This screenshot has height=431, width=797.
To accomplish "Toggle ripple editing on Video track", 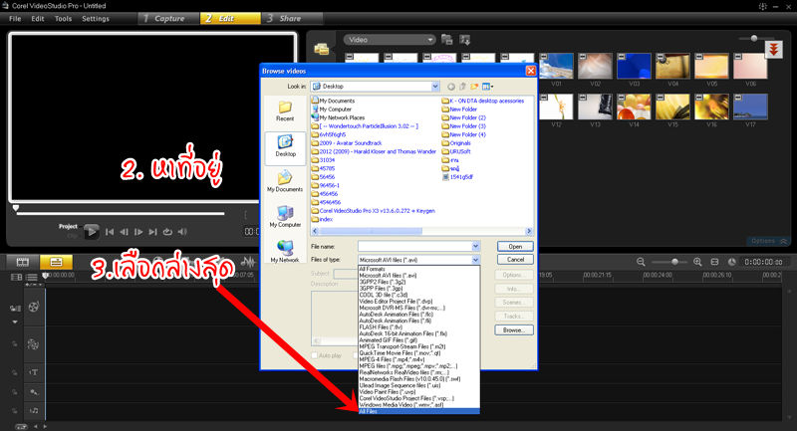I will [x=15, y=309].
